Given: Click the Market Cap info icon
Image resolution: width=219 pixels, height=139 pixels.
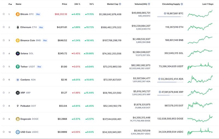Looking at the screenshot, I should [x=120, y=4].
